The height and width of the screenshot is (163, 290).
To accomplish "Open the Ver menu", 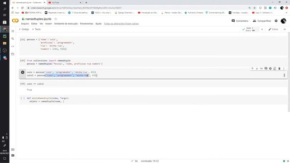I will [41, 24].
